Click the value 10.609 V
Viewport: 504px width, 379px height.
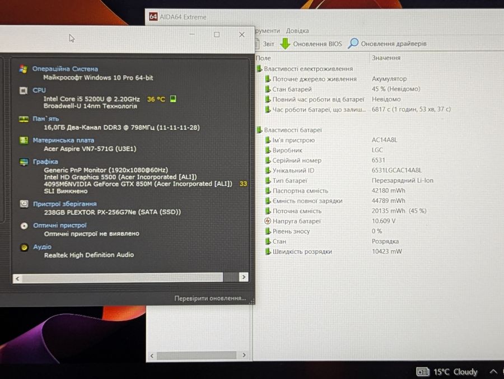[x=384, y=221]
